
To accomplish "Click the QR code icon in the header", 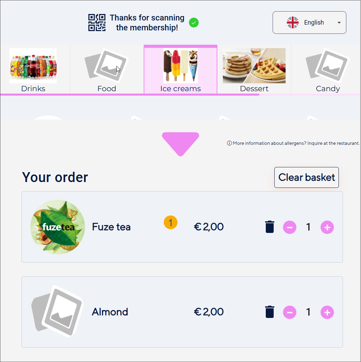I will 97,23.
